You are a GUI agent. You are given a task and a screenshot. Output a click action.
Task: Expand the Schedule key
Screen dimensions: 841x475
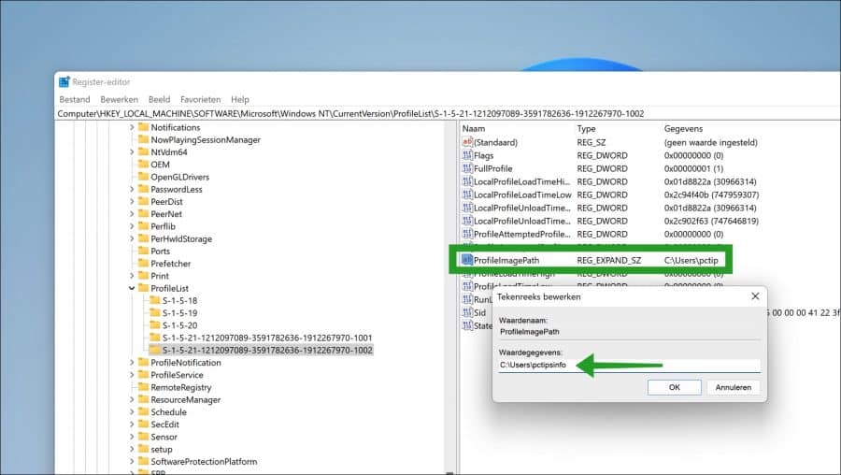click(x=132, y=412)
